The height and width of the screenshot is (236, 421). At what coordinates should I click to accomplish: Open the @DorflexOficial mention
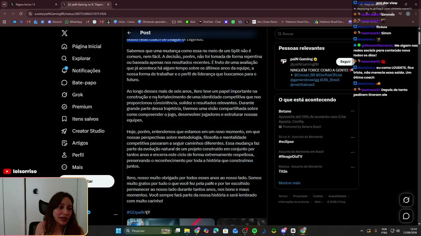pos(329,75)
